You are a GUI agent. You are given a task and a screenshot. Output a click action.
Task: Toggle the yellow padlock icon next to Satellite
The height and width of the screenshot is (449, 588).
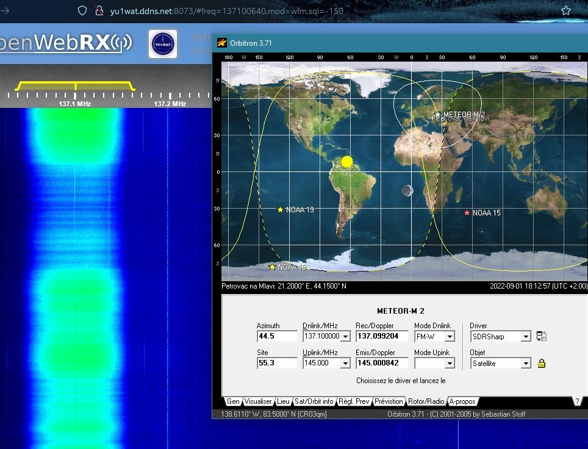[541, 363]
